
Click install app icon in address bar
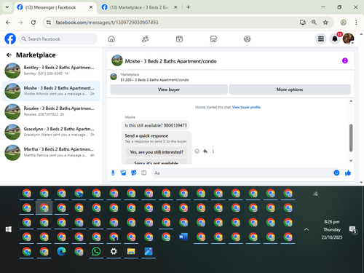[x=303, y=23]
